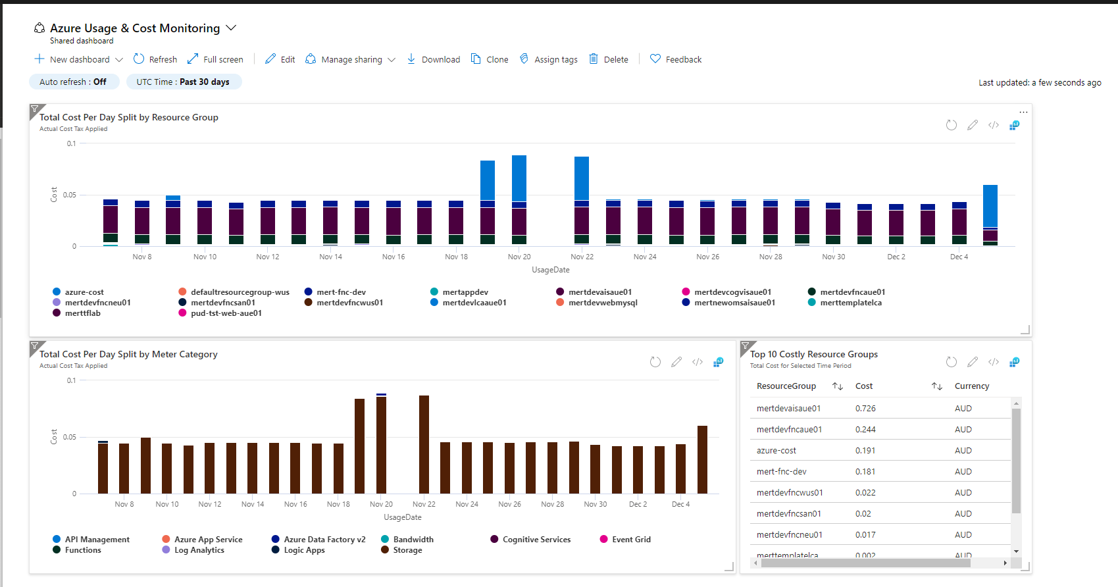Open Meter Category tile query in Logs

tap(719, 362)
